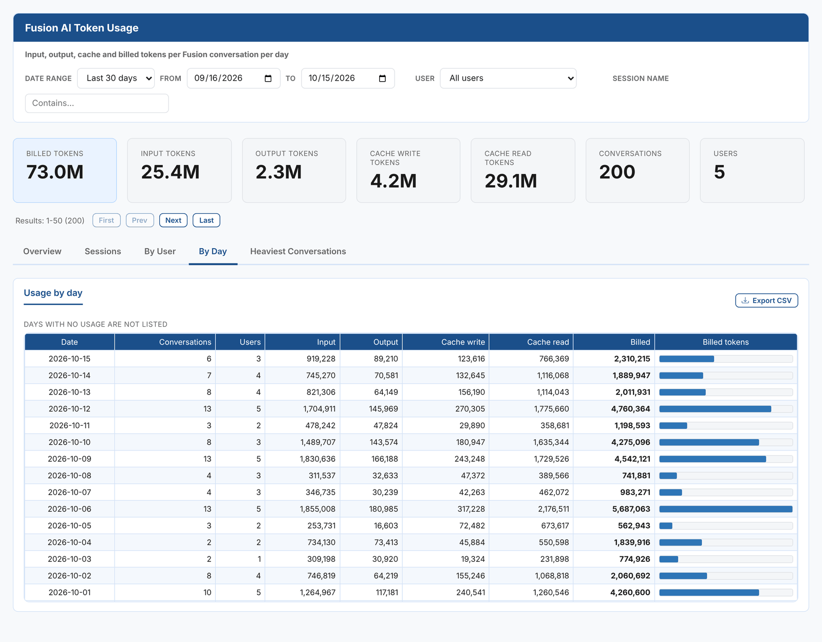Click cache write value 45,884

(x=472, y=542)
